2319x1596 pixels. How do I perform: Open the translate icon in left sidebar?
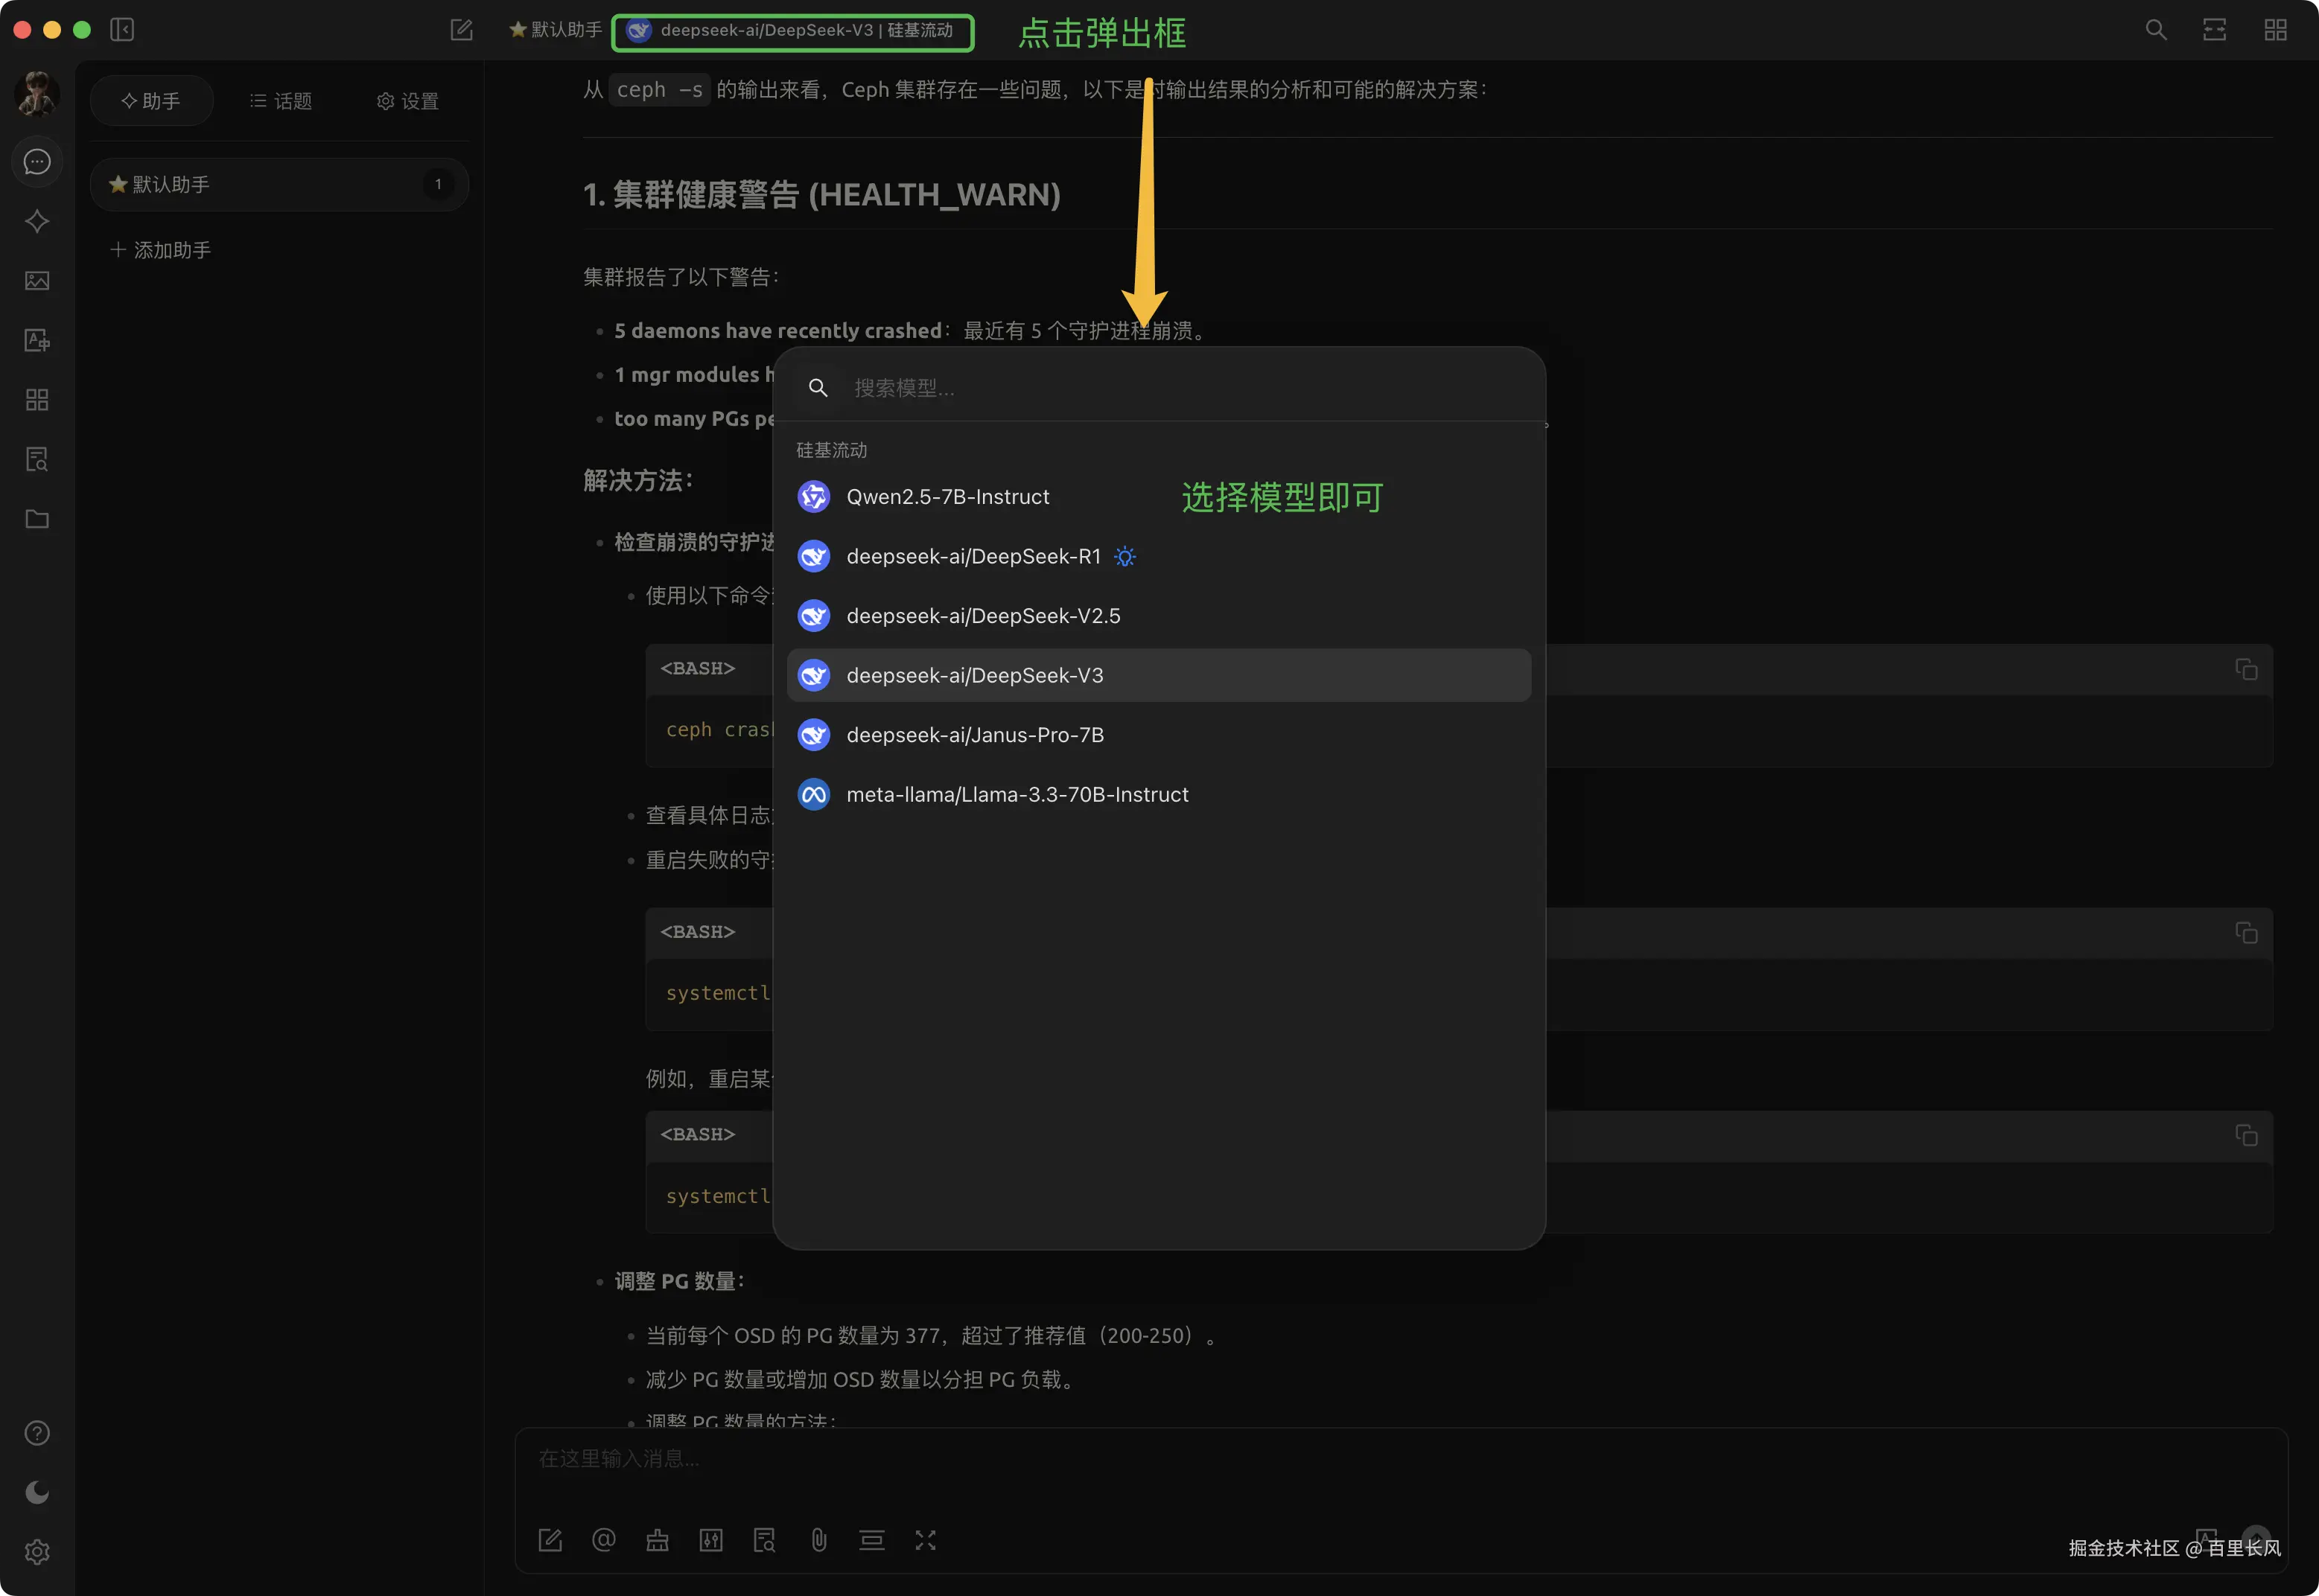[x=37, y=341]
